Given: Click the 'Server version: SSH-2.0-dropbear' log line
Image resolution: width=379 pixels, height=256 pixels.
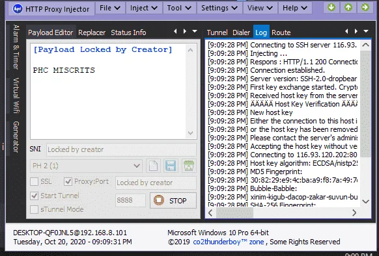Looking at the screenshot, I should 283,79.
